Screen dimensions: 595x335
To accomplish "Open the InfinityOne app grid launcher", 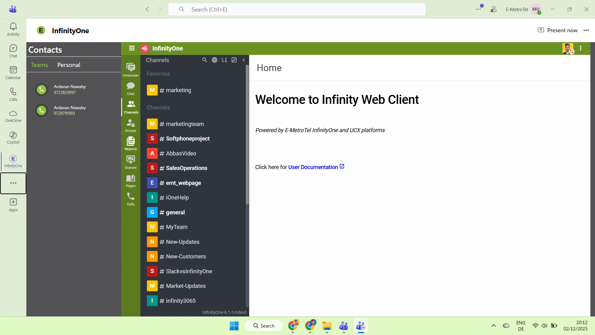I will click(x=132, y=48).
